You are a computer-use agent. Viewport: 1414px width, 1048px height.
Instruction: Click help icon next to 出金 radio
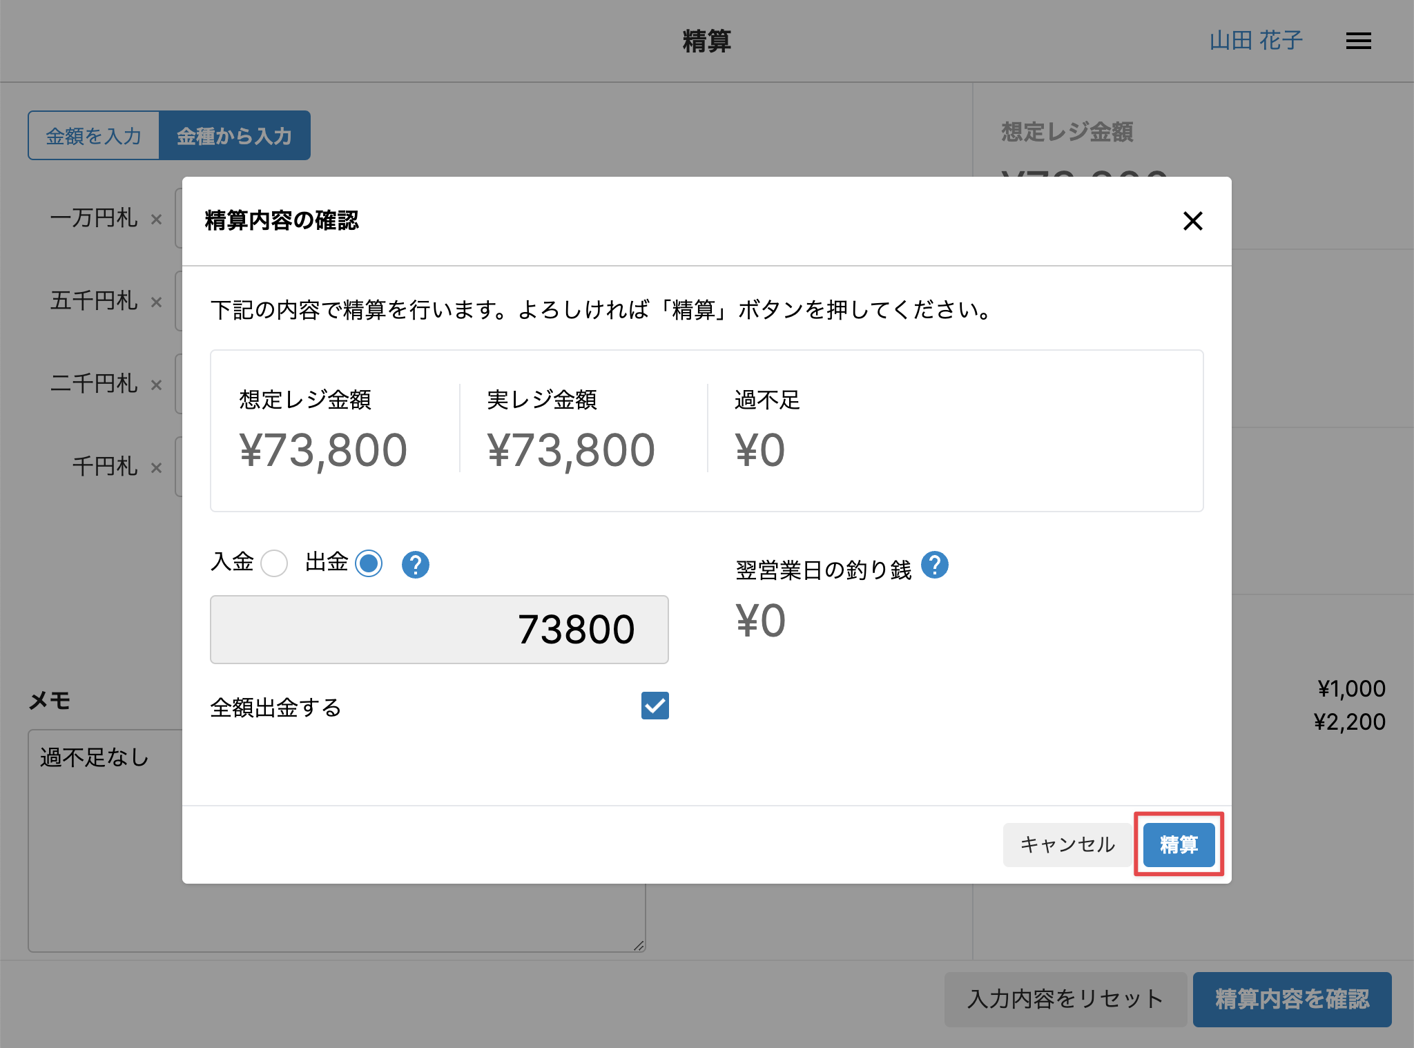415,565
